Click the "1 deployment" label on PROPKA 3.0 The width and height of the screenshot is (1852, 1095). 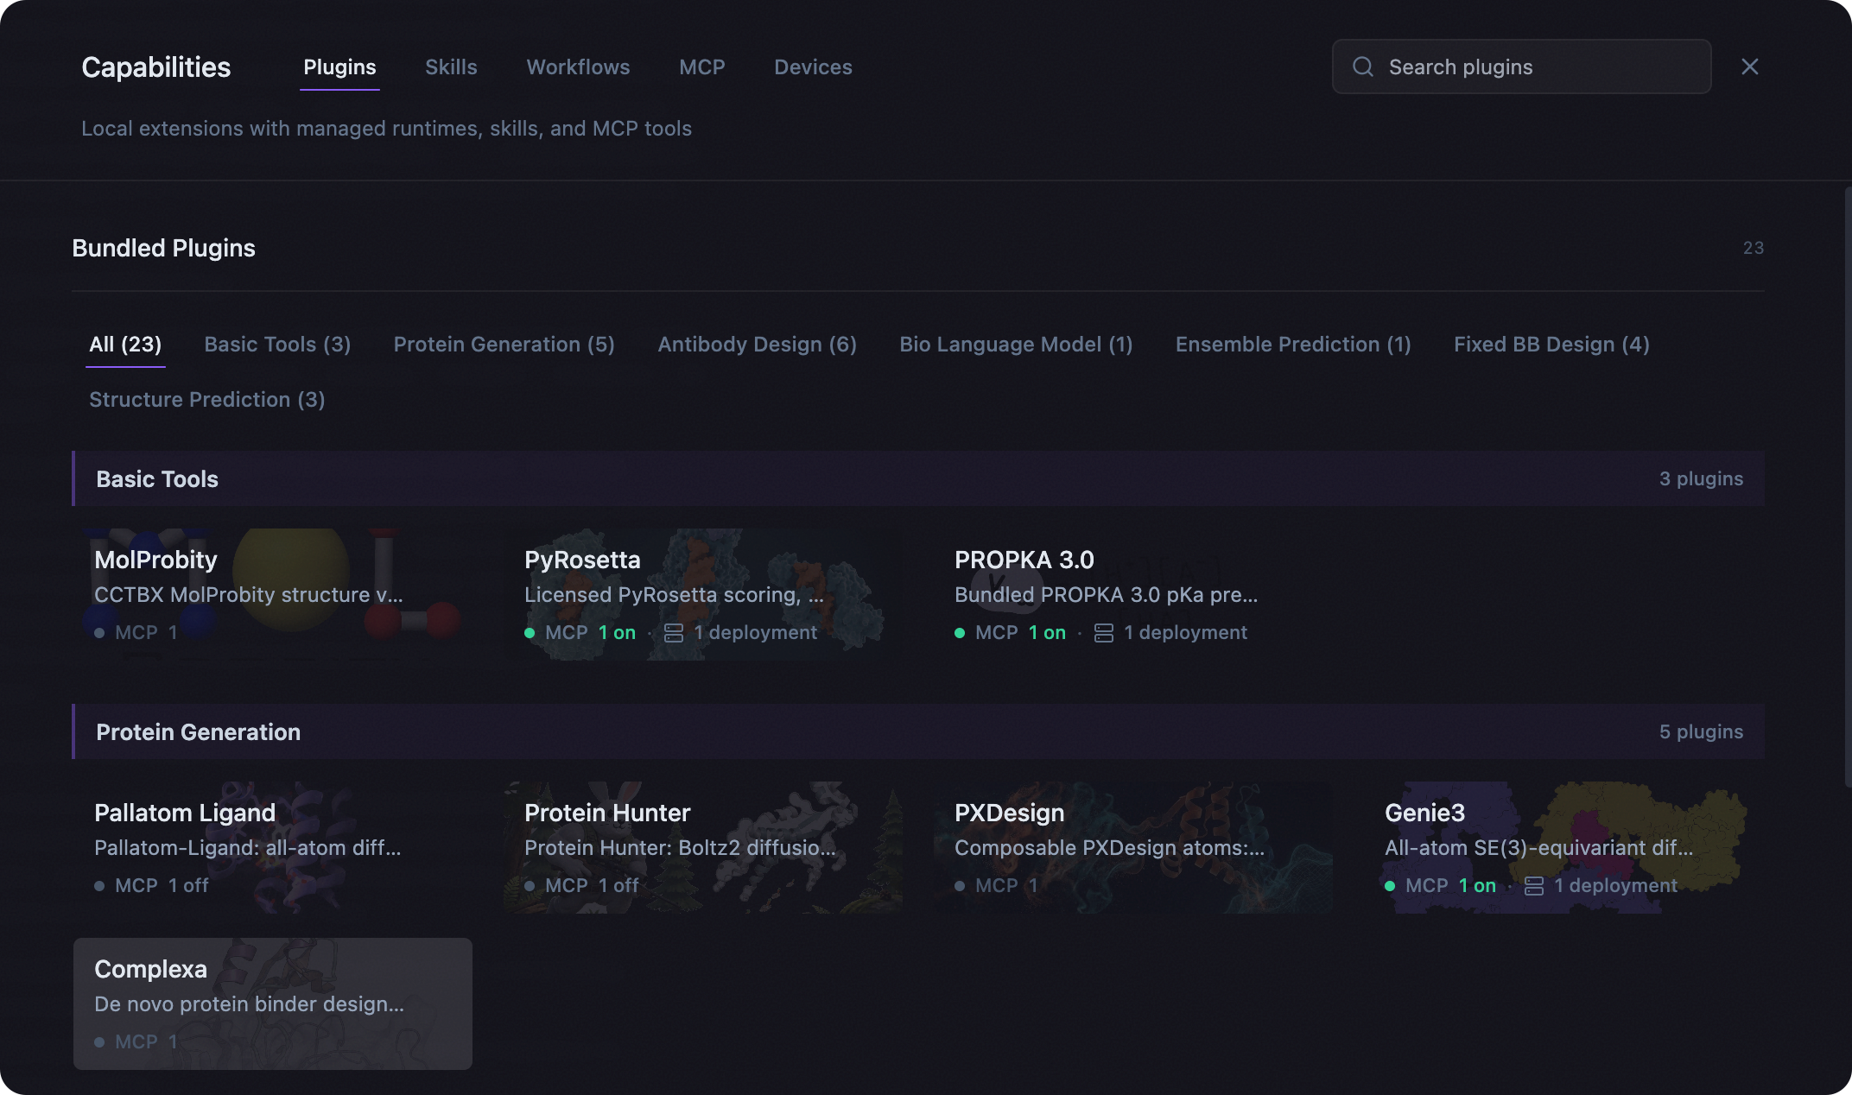pyautogui.click(x=1185, y=633)
